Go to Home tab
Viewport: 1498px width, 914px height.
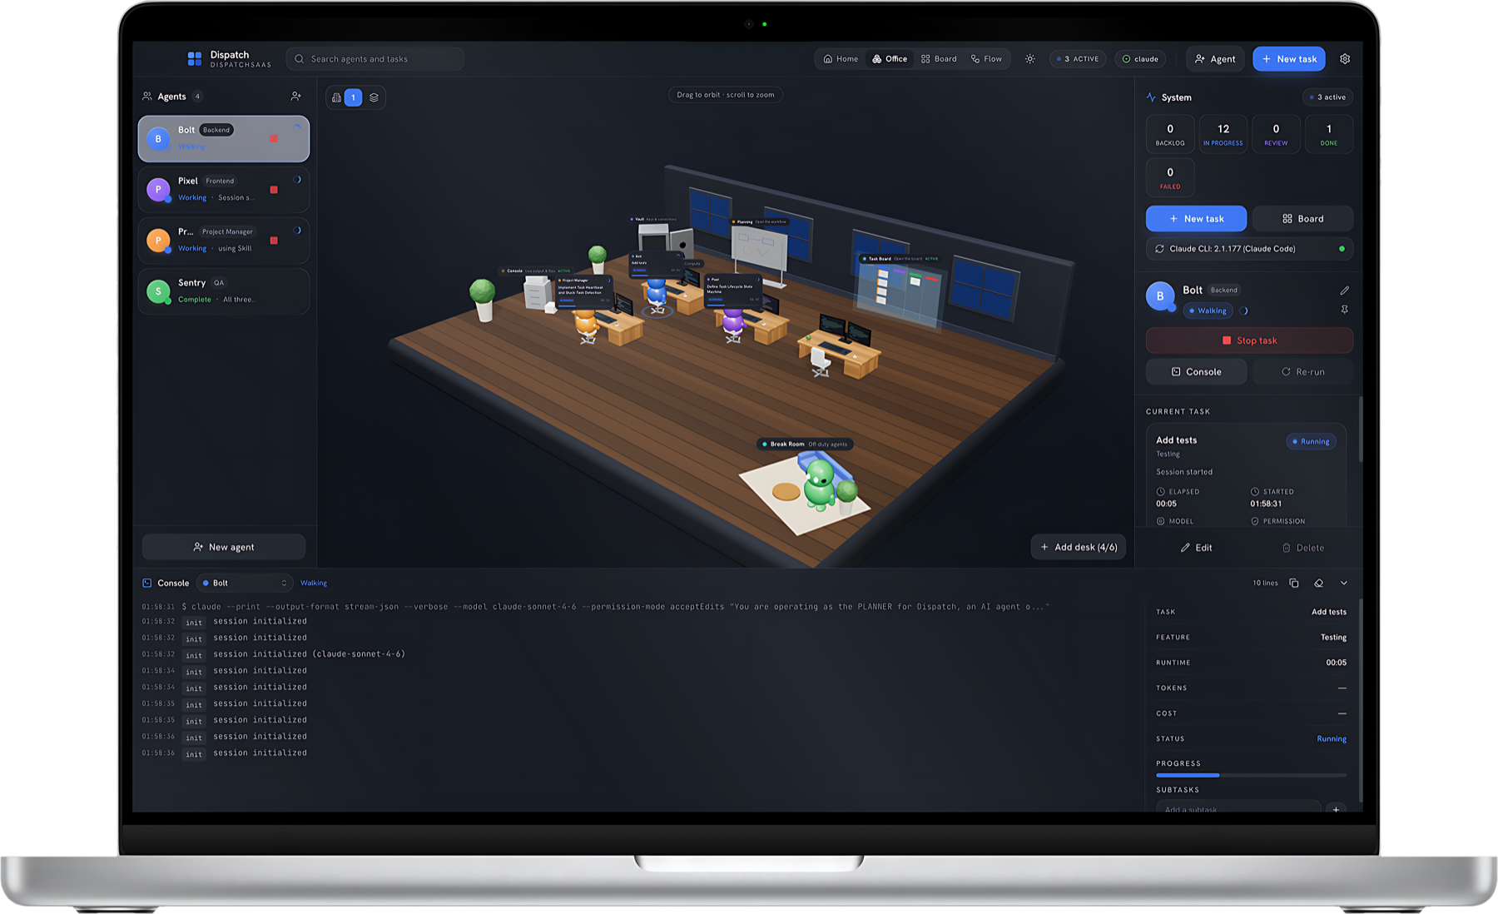pos(841,59)
